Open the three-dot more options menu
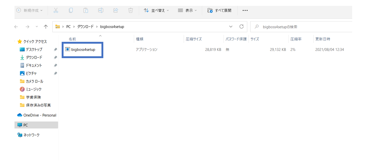Image resolution: width=375 pixels, height=167 pixels. coord(245,10)
